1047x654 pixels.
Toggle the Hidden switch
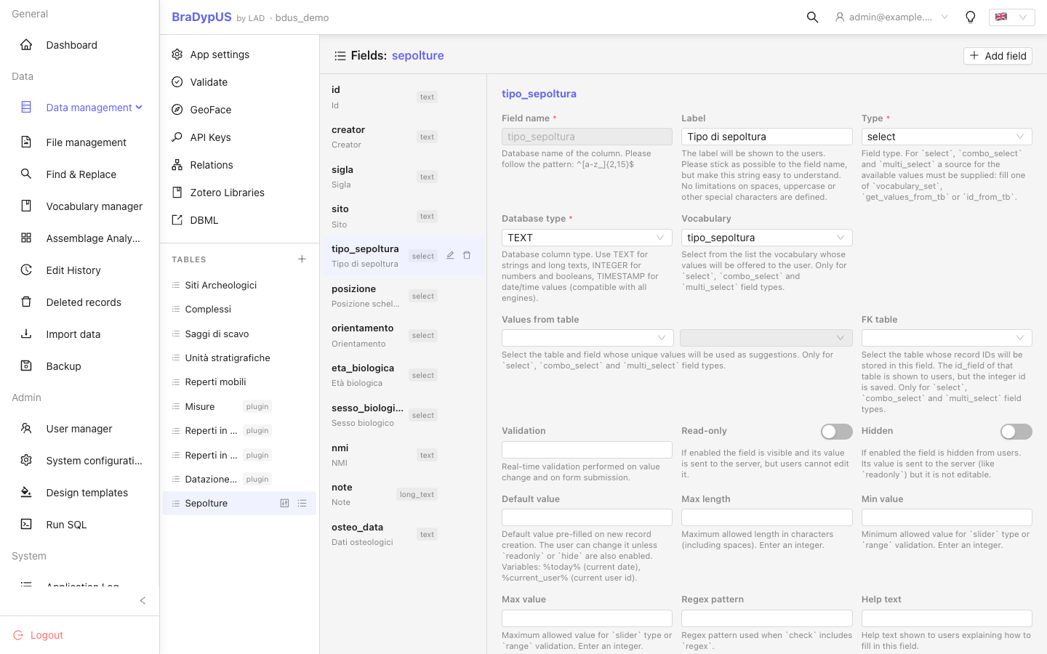(x=1016, y=432)
